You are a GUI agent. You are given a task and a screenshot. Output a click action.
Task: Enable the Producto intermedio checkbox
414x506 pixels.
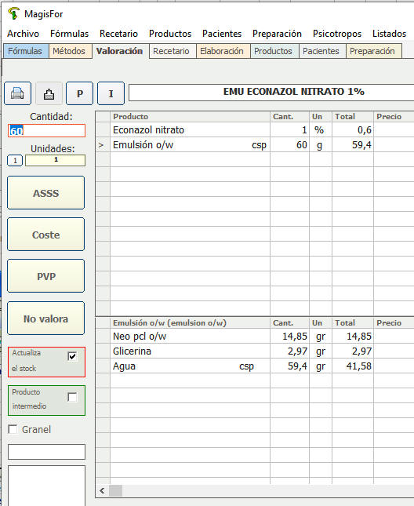(72, 397)
